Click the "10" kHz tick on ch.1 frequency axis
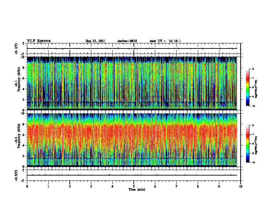 [x=23, y=57]
